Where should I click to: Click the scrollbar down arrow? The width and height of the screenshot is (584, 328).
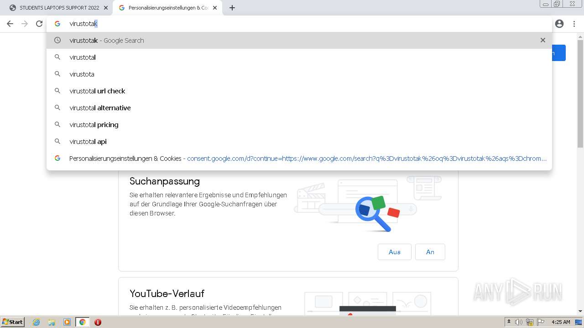tap(580, 311)
